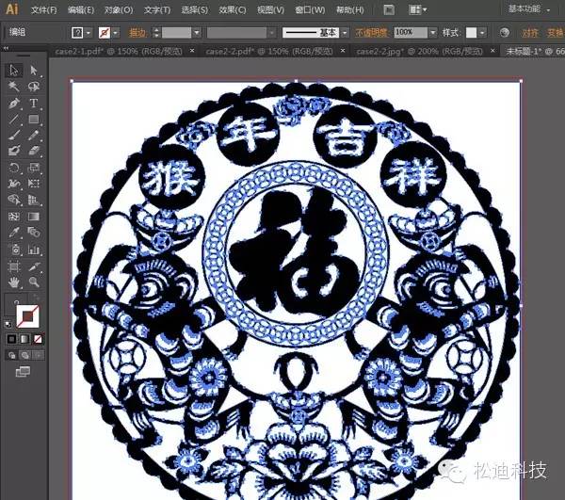Open the 编辑(E) menu

coord(81,9)
